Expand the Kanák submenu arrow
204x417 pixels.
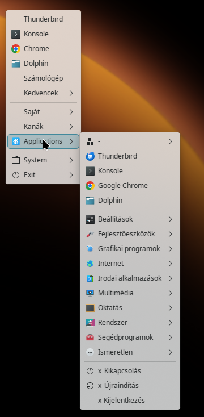[71, 127]
